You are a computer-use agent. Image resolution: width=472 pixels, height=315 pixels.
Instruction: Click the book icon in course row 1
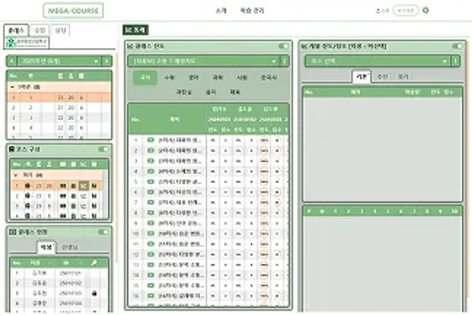pyautogui.click(x=62, y=186)
